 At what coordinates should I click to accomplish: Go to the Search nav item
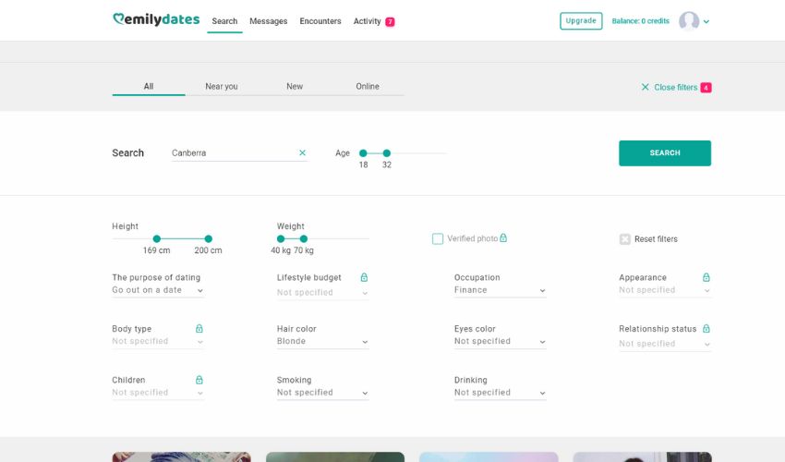224,21
